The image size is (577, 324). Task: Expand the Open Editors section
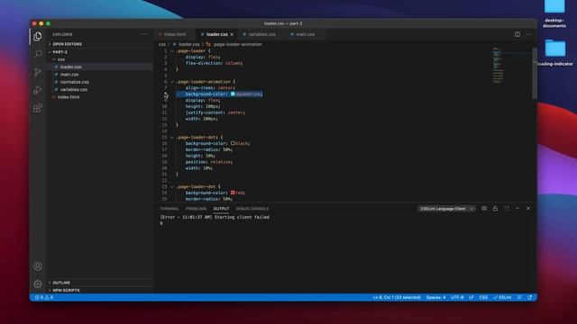(x=68, y=44)
